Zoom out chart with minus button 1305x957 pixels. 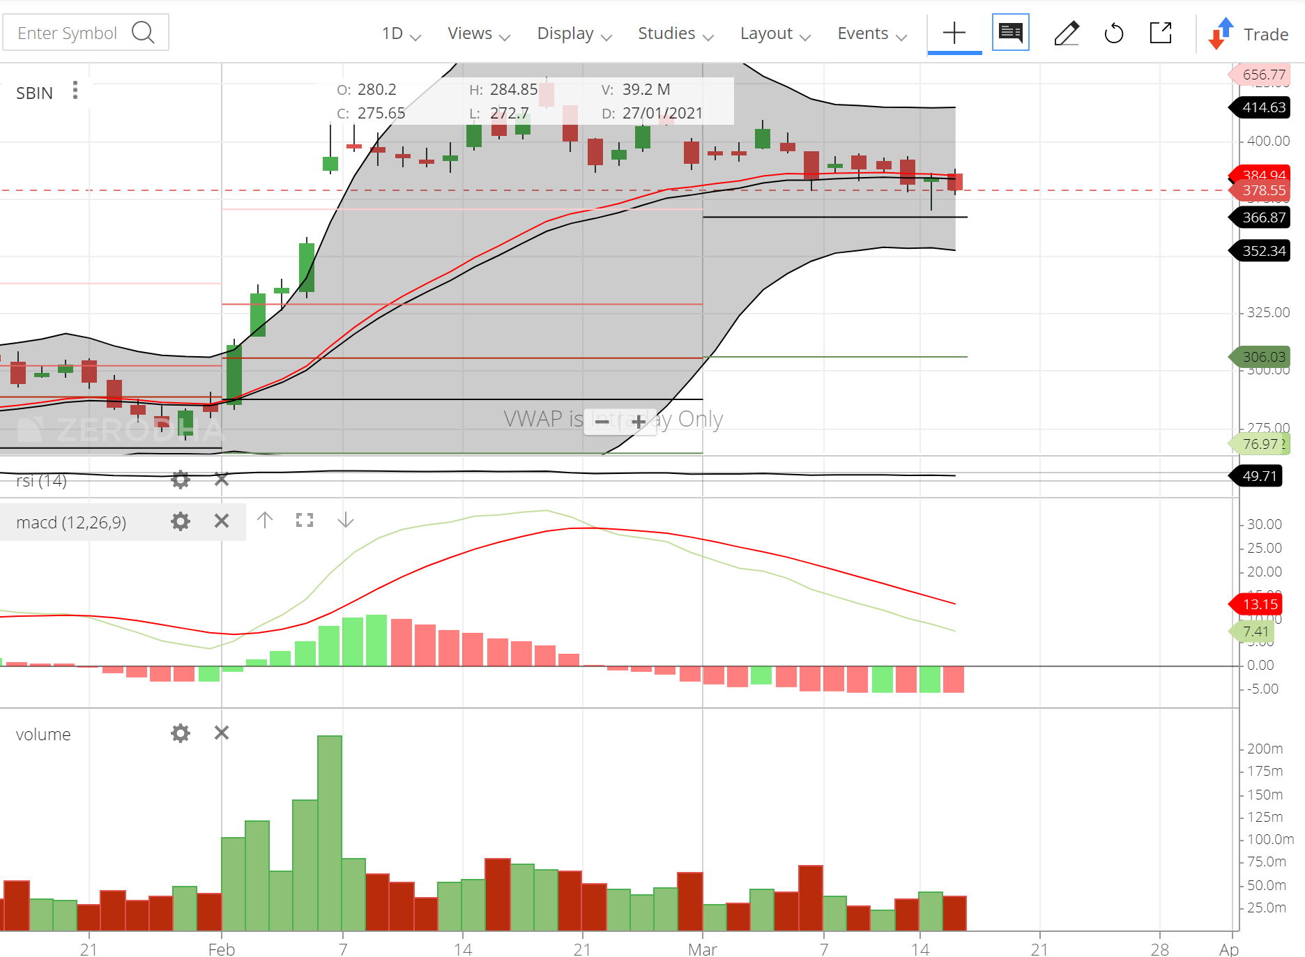pyautogui.click(x=602, y=422)
